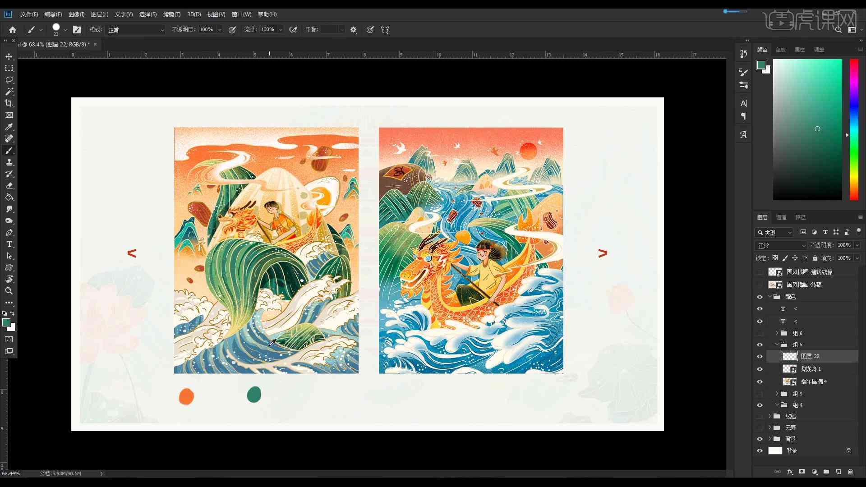Select the Move tool

[x=9, y=56]
